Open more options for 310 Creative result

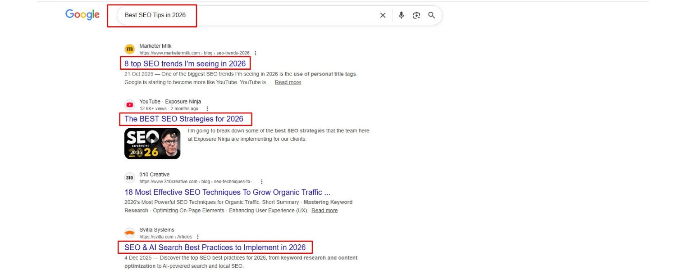pyautogui.click(x=262, y=182)
